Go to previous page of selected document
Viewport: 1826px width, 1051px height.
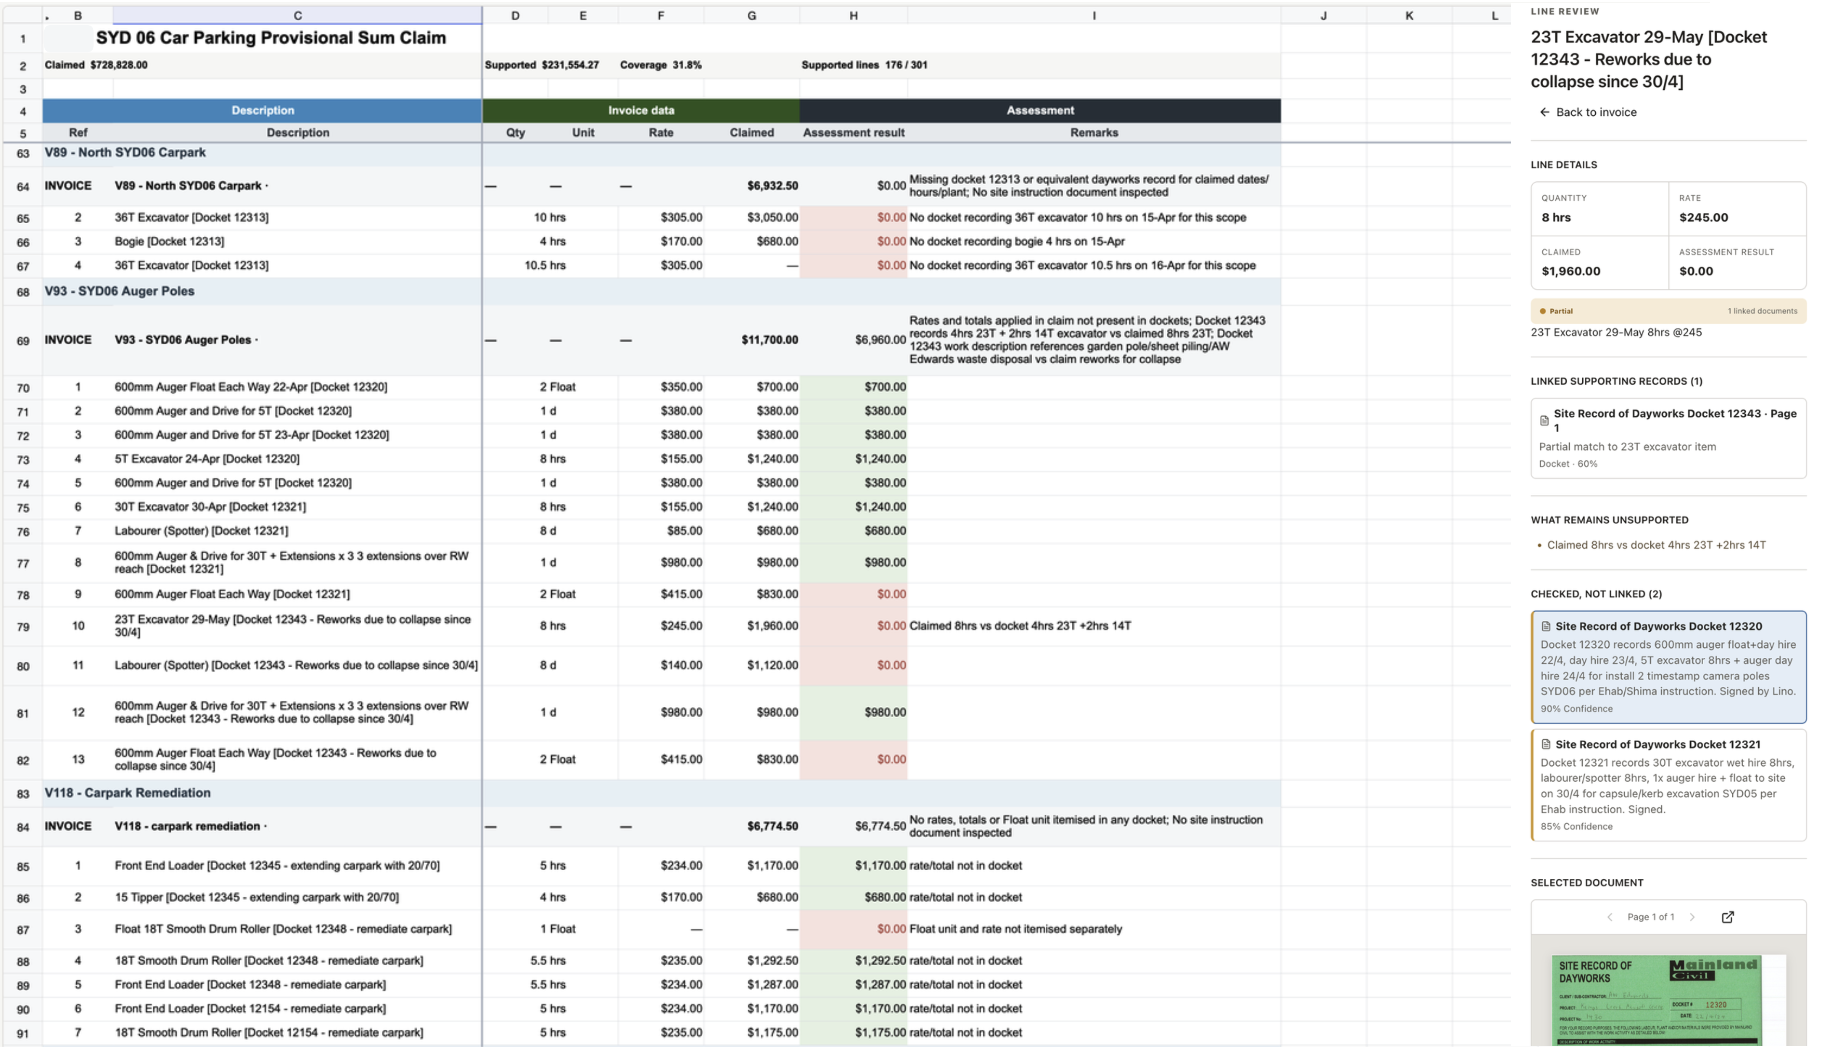point(1609,917)
